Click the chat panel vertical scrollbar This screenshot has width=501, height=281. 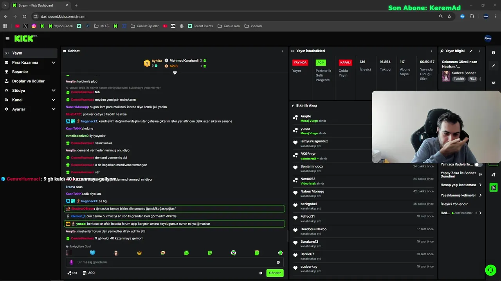click(x=288, y=236)
